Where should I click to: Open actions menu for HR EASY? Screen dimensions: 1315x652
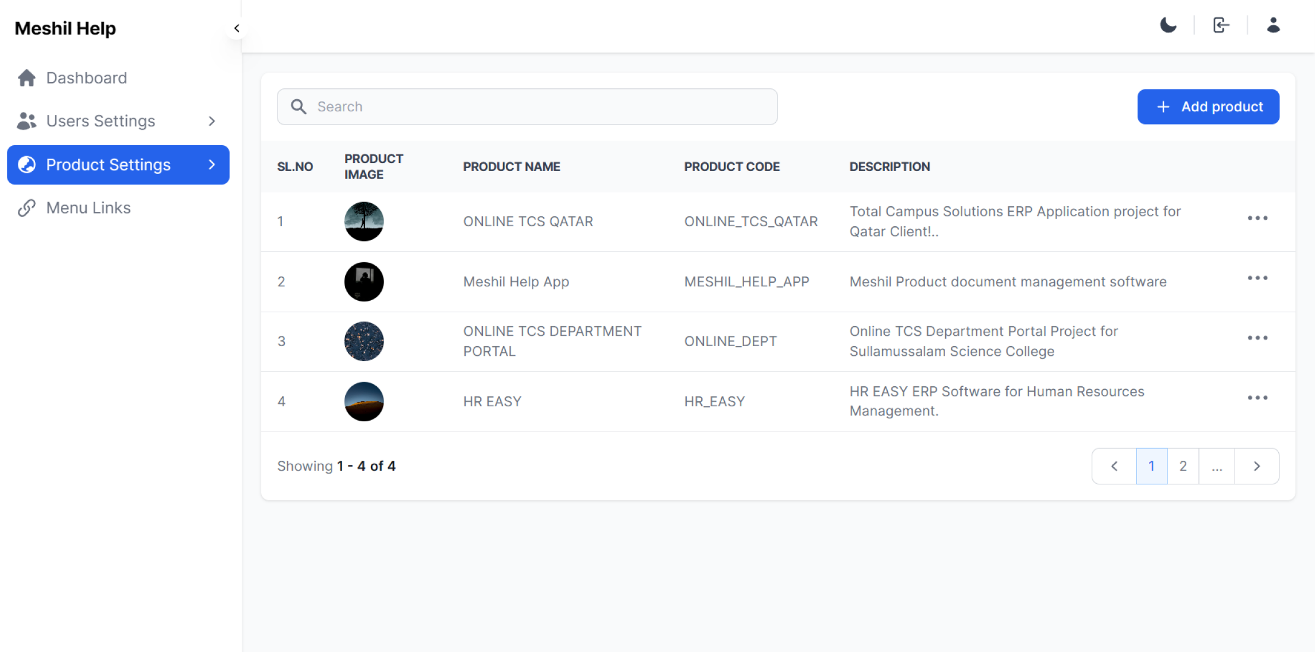click(1257, 398)
